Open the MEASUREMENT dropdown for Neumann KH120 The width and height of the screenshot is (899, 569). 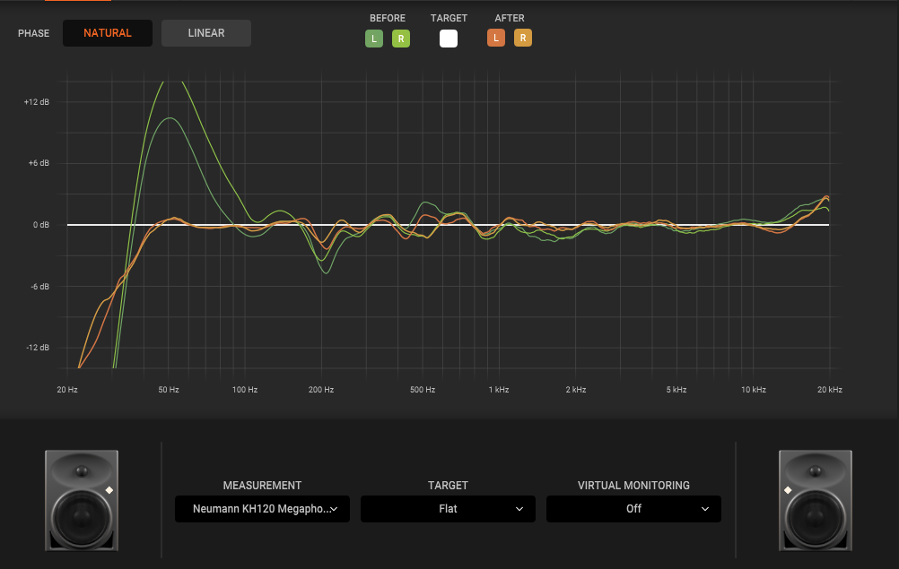[262, 509]
